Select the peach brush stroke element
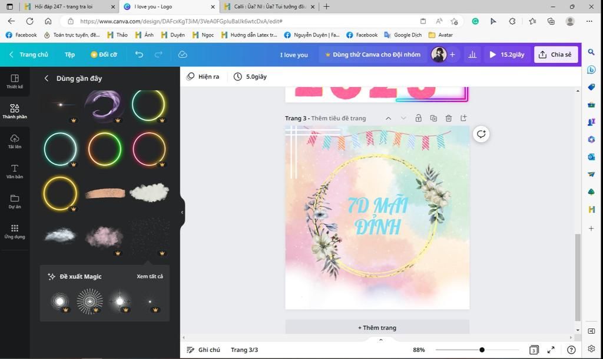The width and height of the screenshot is (603, 359). pyautogui.click(x=105, y=193)
